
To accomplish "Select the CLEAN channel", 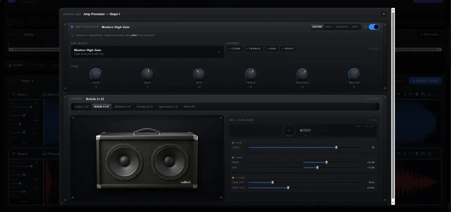I will pos(235,49).
